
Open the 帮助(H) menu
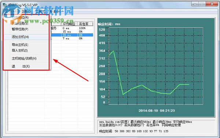point(55,12)
